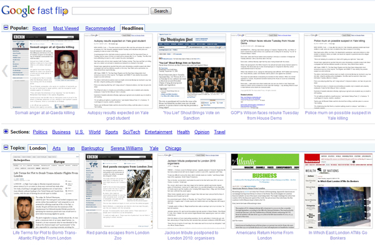Click 'Somali anger at al-Qaeda killing' link
The image size is (375, 247).
45,113
